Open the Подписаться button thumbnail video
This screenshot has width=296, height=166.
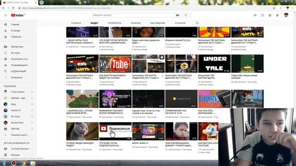click(x=115, y=131)
